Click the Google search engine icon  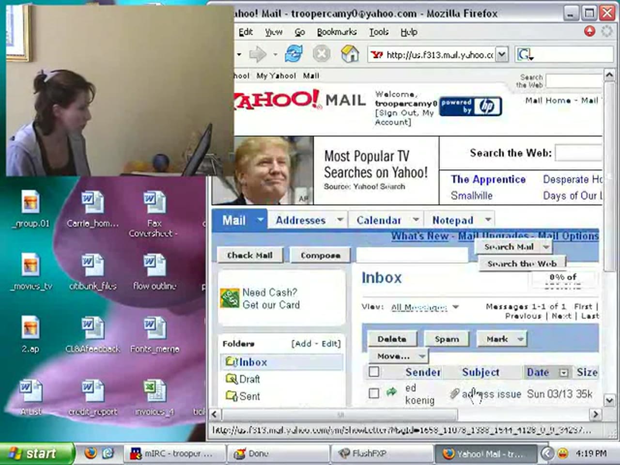(x=525, y=54)
